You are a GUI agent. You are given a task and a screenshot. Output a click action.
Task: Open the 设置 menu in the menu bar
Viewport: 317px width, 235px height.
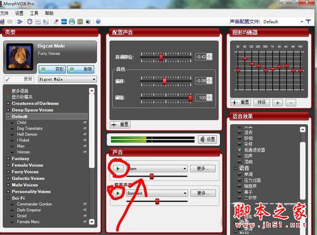(19, 13)
